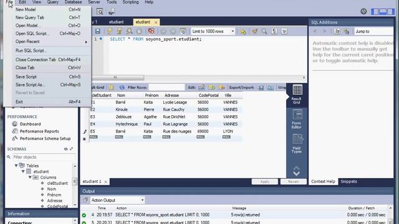This screenshot has height=224, width=399.
Task: Open the Form Editor side panel
Action: (x=297, y=119)
